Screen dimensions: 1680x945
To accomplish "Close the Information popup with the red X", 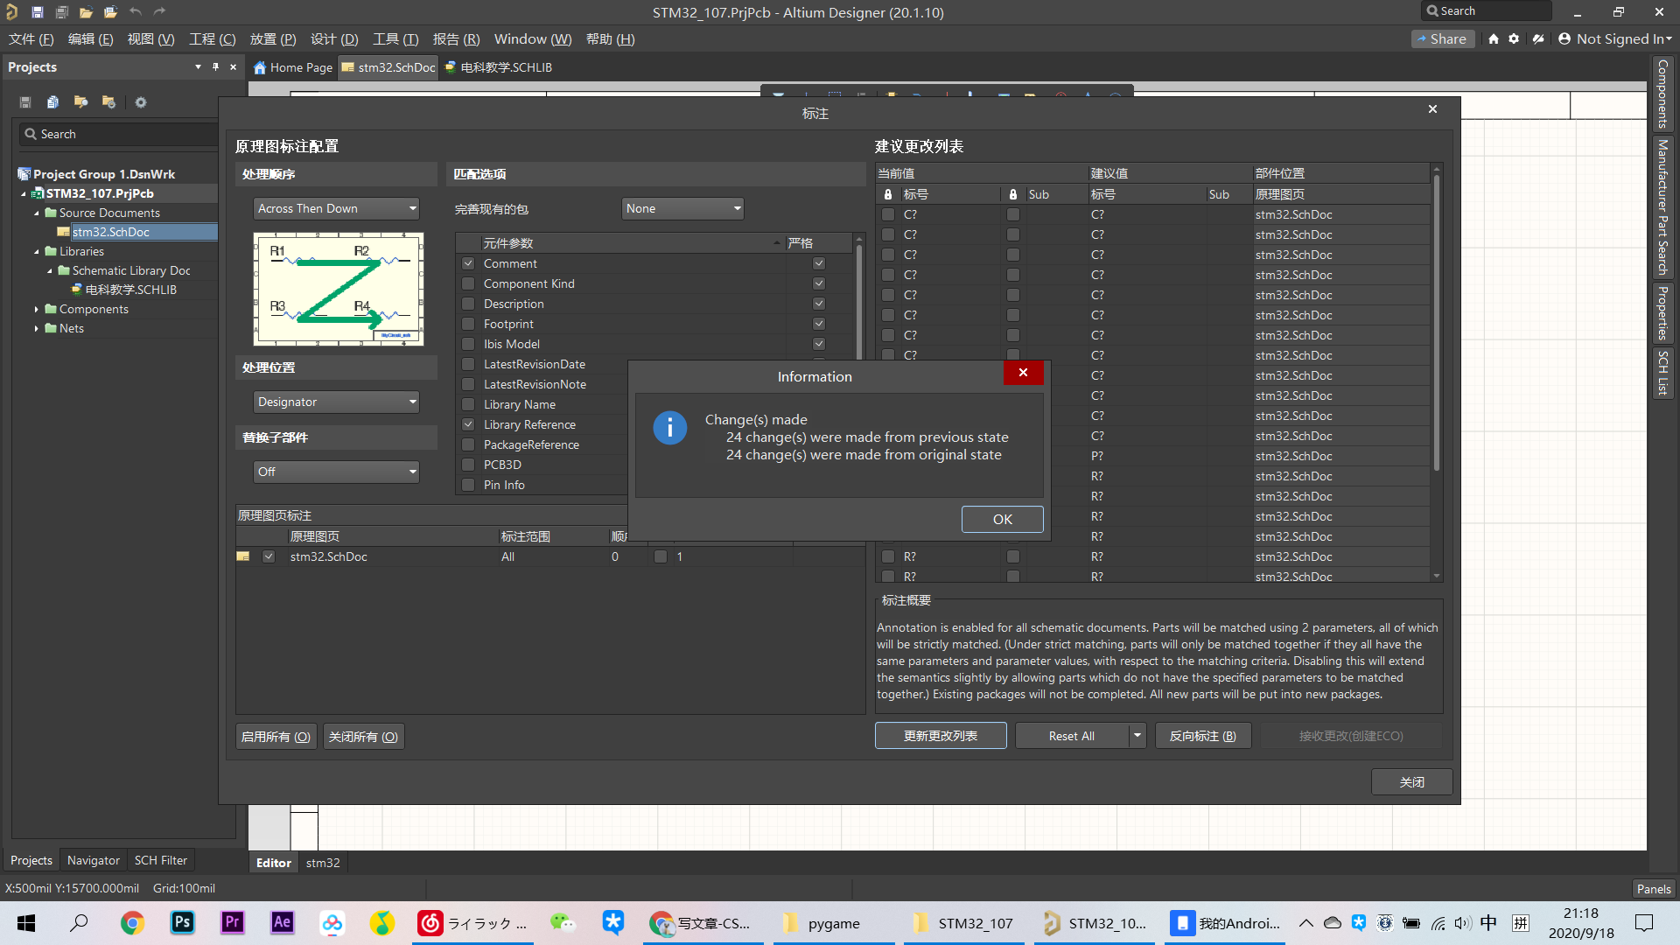I will (1023, 373).
